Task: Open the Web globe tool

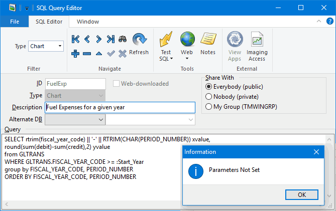Action: pyautogui.click(x=187, y=39)
